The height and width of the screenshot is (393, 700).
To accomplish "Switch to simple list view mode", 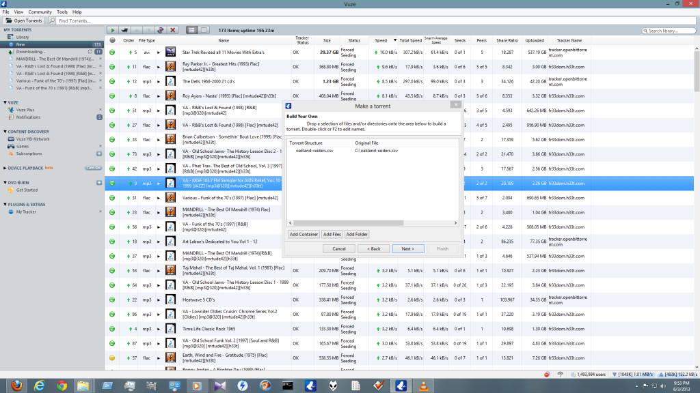I will click(x=204, y=30).
